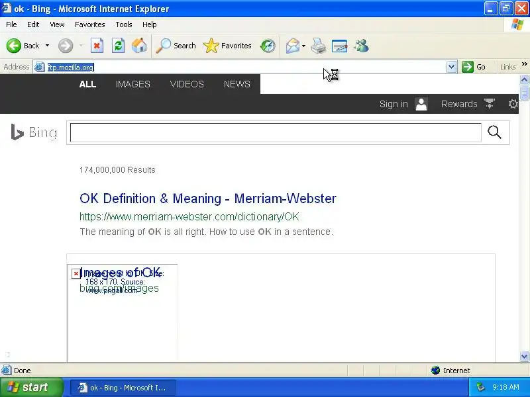Open the File menu

[11, 24]
